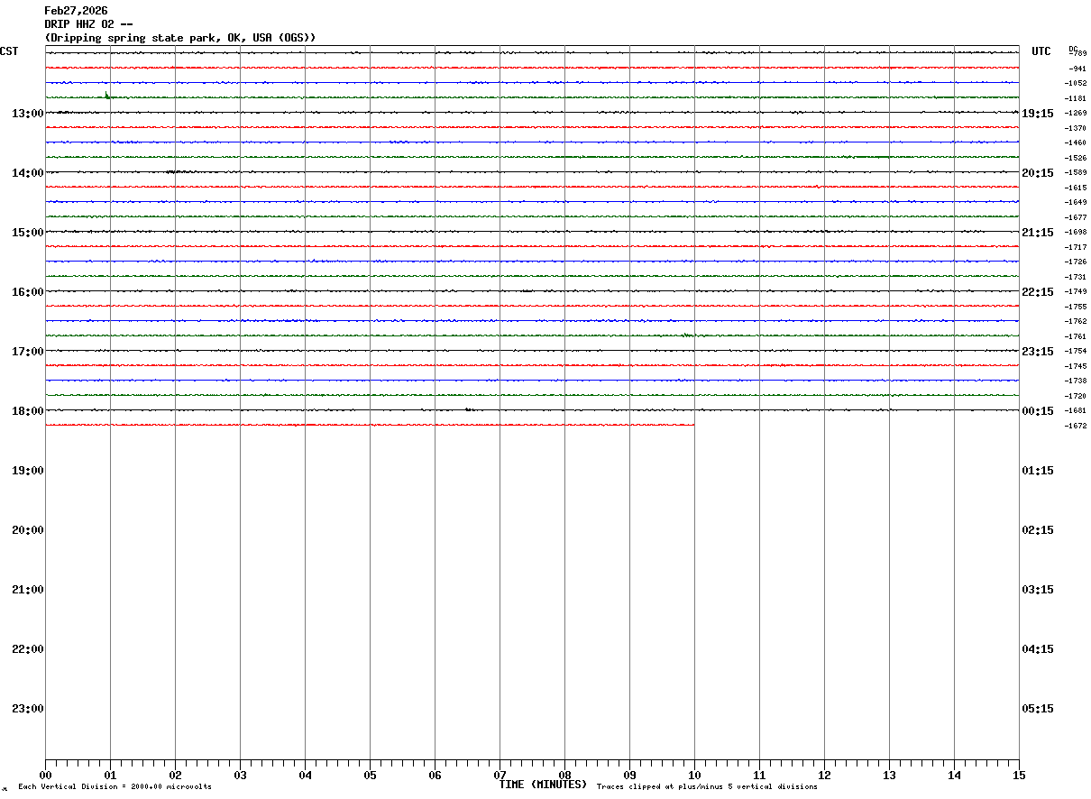Click the 05:15 UTC time label
Screen dimensions: 1091x799
[x=1038, y=708]
